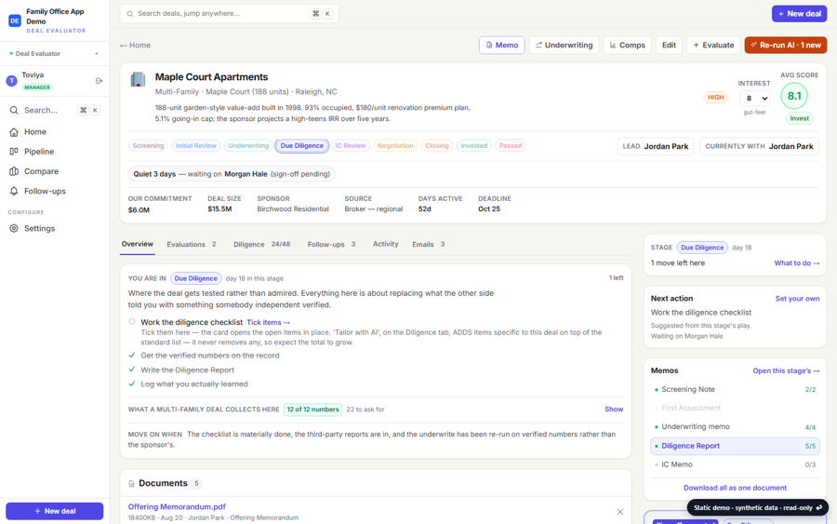This screenshot has height=524, width=837.
Task: Click the Home house icon in sidebar
Action: [14, 132]
